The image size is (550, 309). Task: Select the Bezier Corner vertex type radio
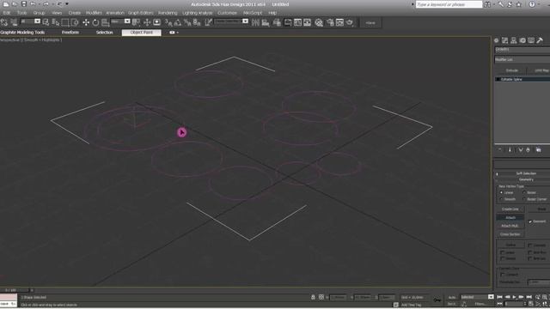click(524, 199)
